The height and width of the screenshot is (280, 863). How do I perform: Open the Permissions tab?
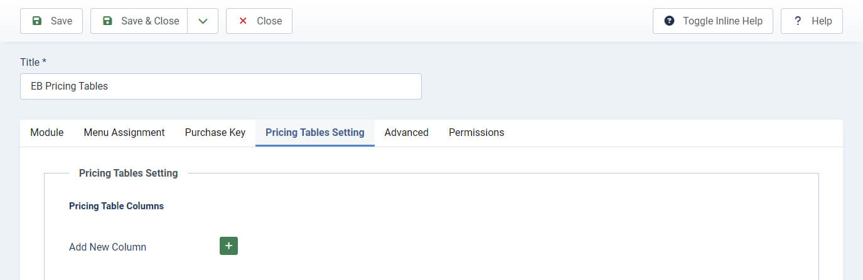point(476,132)
